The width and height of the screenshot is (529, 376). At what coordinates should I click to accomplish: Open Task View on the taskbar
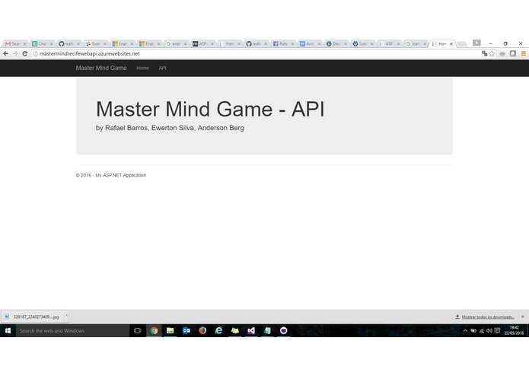[x=137, y=330]
